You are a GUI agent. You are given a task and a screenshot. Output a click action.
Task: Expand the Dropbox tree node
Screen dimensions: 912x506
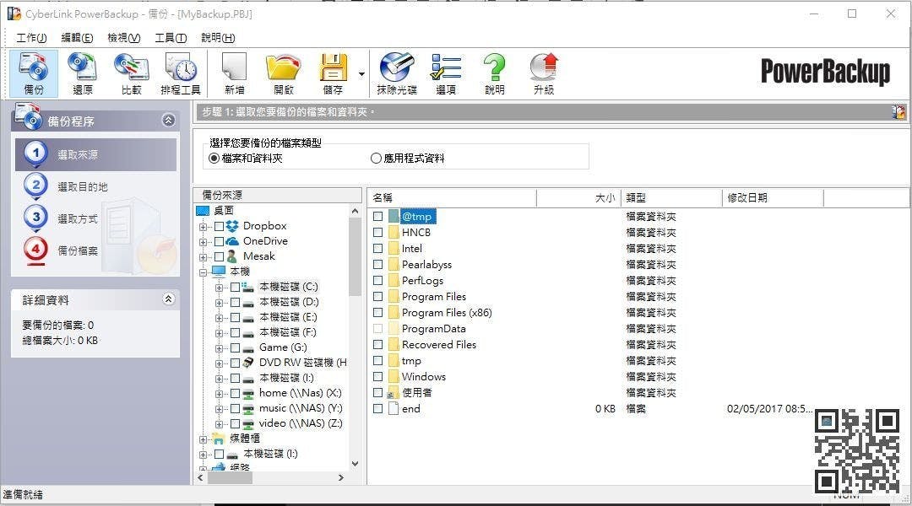[x=203, y=227]
